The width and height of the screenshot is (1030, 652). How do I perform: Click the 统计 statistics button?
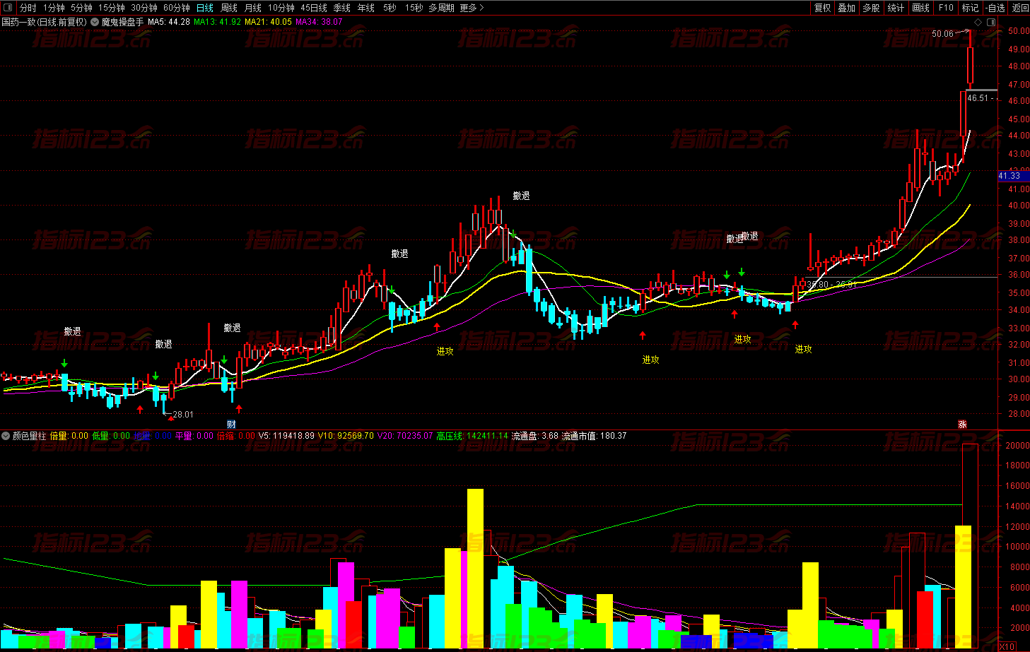tap(896, 8)
